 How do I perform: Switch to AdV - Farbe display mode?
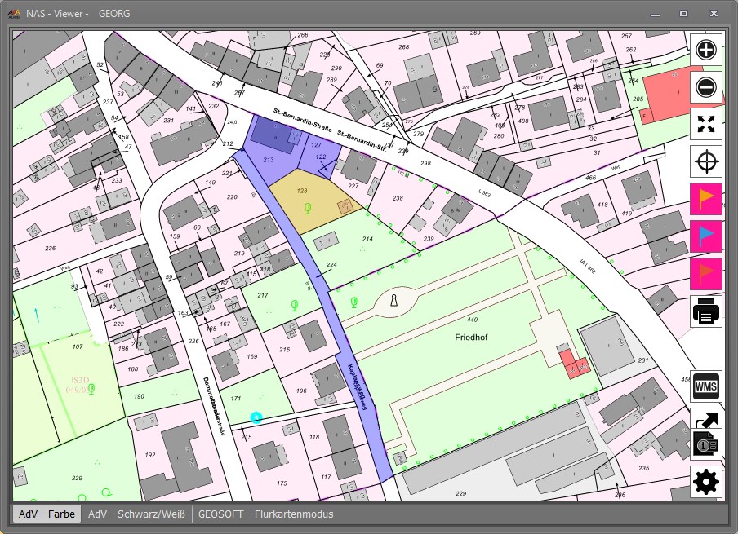click(47, 514)
